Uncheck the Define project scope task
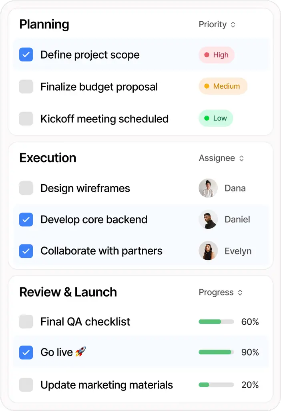 tap(26, 55)
